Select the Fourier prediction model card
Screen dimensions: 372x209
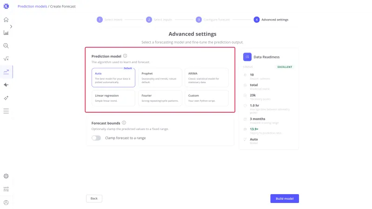pos(160,98)
